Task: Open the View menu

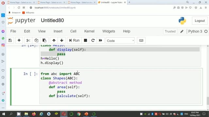Action: [x=42, y=31]
